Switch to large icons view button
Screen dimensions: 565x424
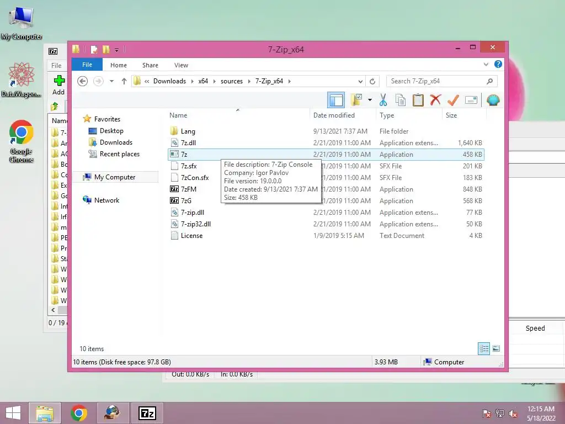point(496,348)
